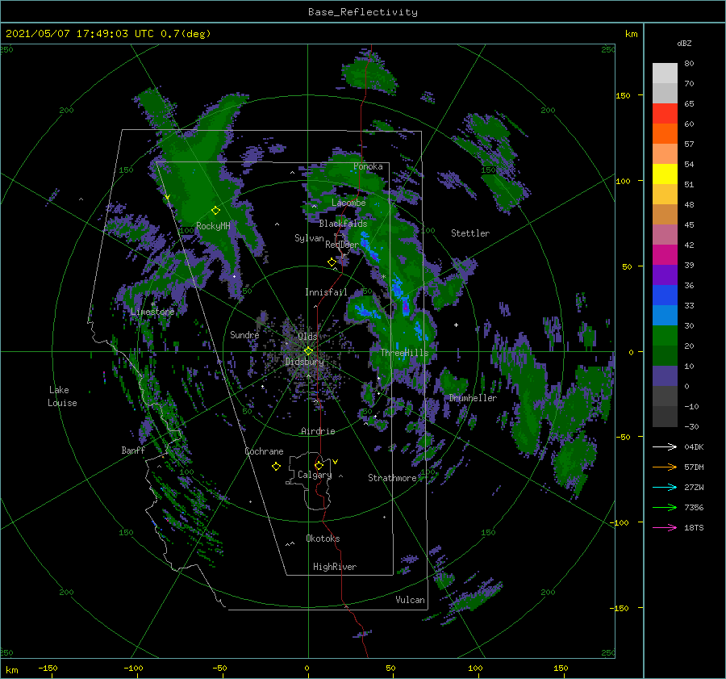Click the Lacombe town label

pos(348,203)
